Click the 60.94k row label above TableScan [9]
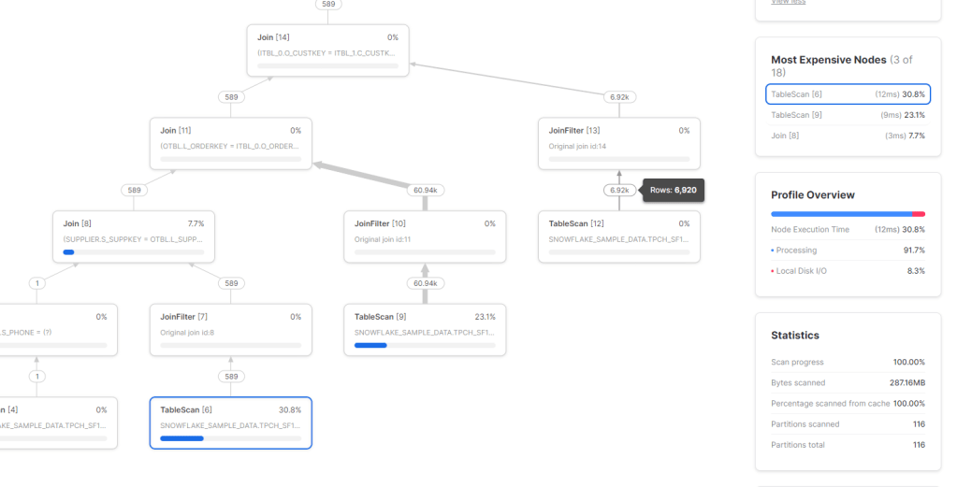Viewport: 957px width, 487px height. [425, 283]
